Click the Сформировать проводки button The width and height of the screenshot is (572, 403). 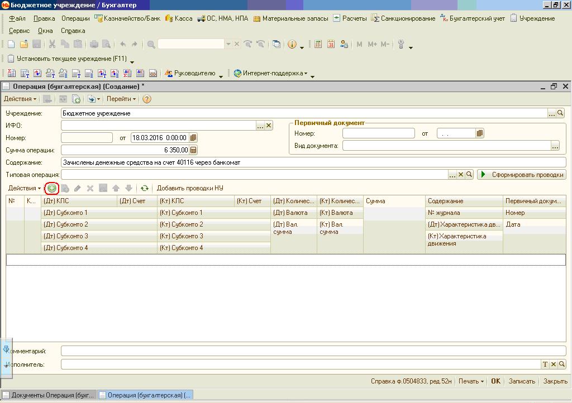[522, 175]
